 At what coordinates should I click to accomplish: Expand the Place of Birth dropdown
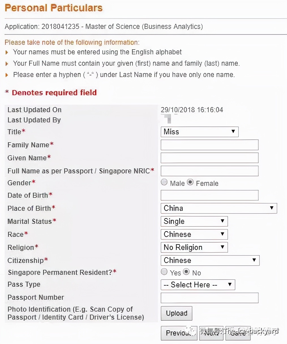(x=219, y=208)
